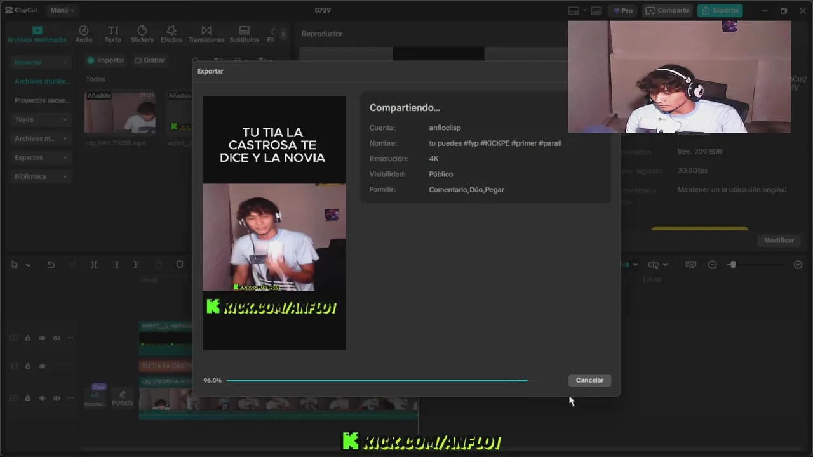The height and width of the screenshot is (457, 813).
Task: Select the pointer selection tool in timeline
Action: 15,265
